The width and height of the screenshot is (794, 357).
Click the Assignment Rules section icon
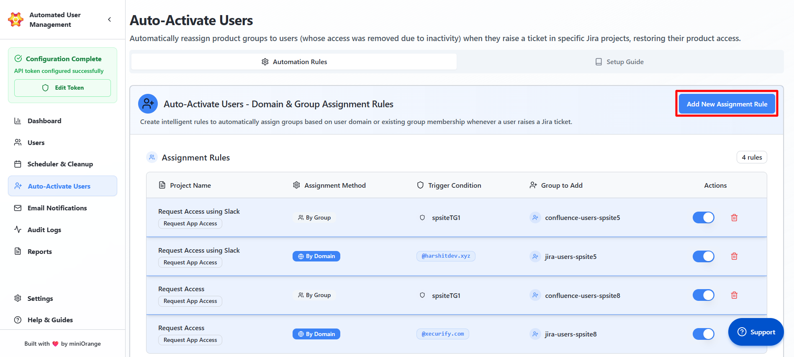[x=152, y=158]
